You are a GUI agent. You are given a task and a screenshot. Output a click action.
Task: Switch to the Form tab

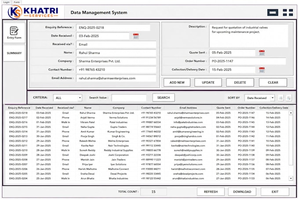coord(17,2)
